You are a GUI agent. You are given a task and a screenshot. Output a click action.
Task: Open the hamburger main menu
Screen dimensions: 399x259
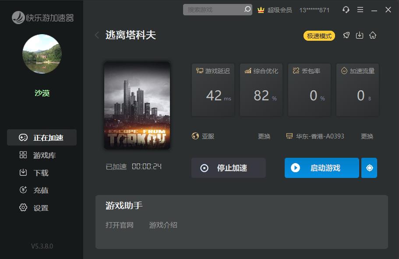click(x=360, y=10)
